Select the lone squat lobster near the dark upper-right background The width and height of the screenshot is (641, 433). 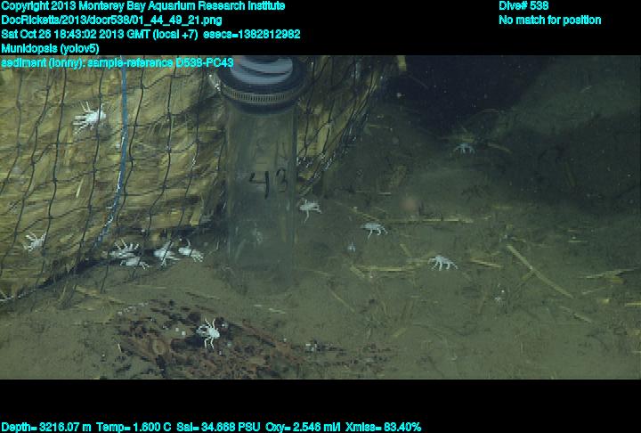pyautogui.click(x=464, y=147)
